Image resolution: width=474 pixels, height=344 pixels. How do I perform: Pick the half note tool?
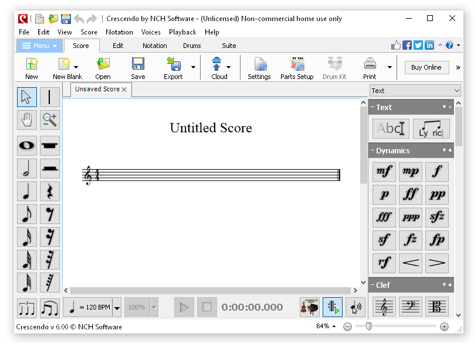[x=27, y=168]
